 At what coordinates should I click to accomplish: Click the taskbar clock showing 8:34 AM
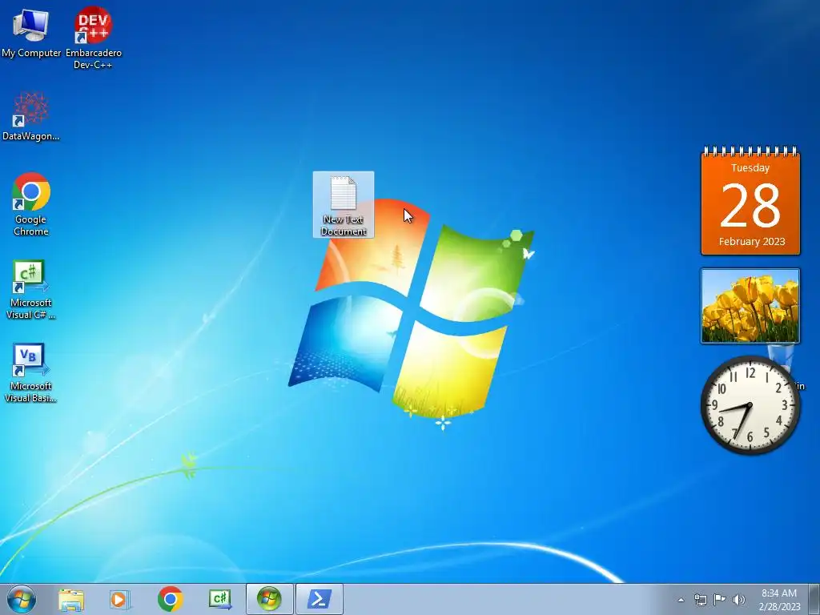click(779, 600)
